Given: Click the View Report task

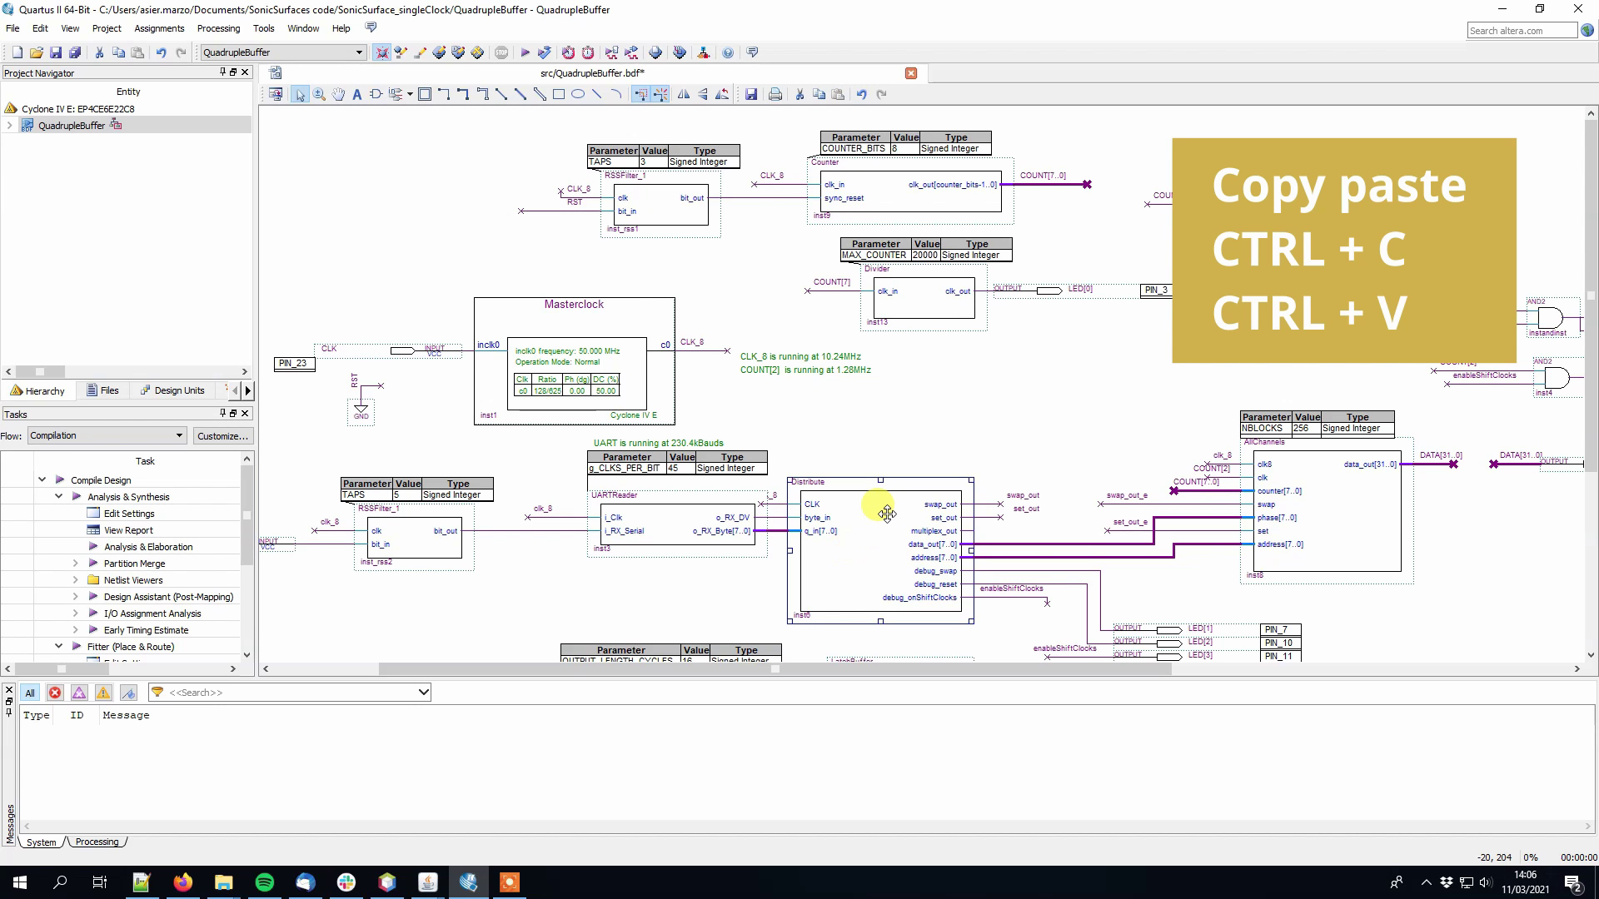Looking at the screenshot, I should [x=128, y=530].
